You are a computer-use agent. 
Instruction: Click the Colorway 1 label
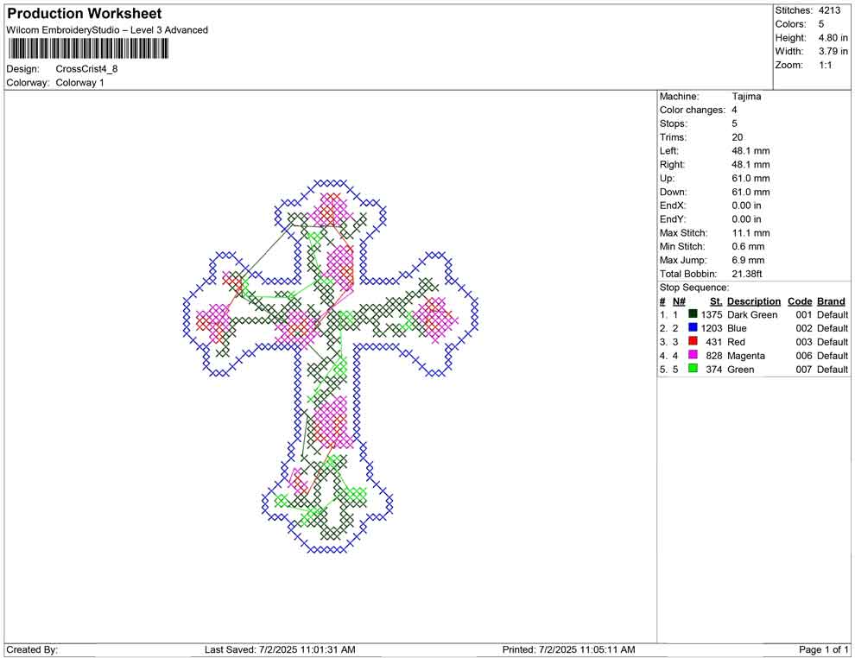tap(79, 83)
